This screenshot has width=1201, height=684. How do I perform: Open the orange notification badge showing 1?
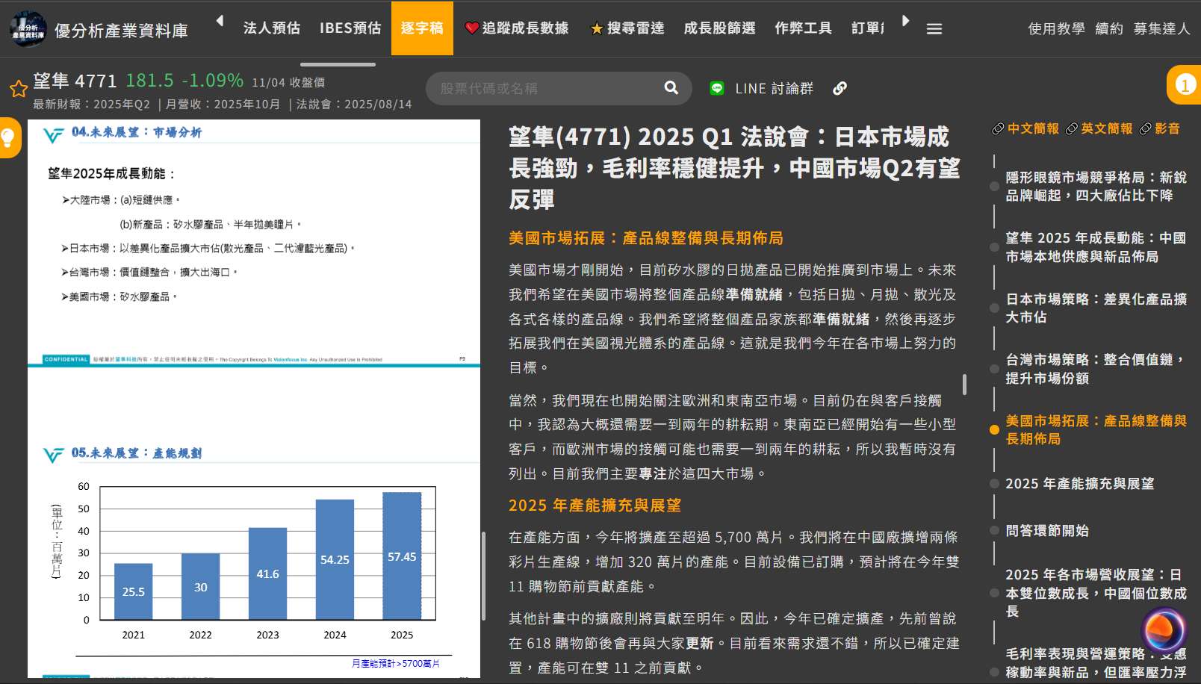tap(1185, 85)
